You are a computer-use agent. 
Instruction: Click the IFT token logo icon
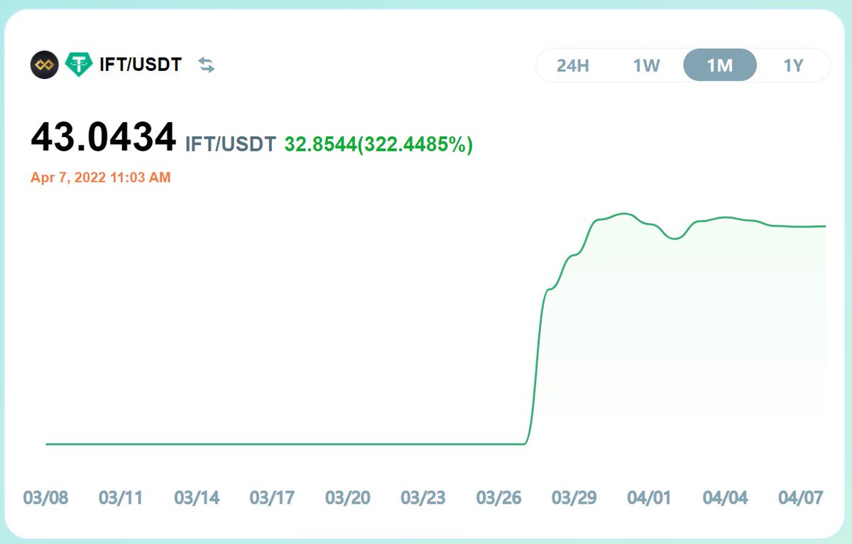point(44,65)
